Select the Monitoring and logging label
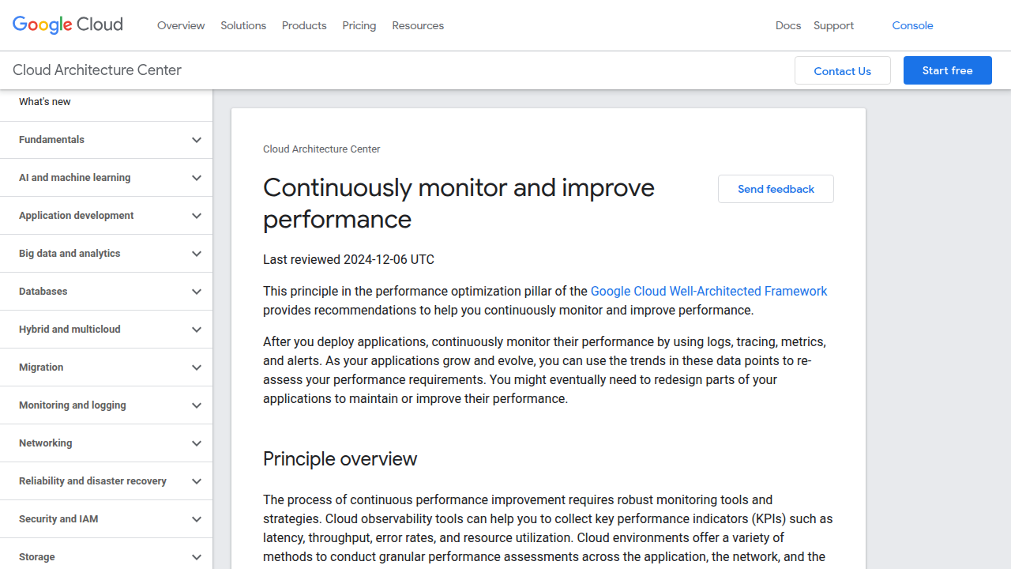 tap(73, 405)
